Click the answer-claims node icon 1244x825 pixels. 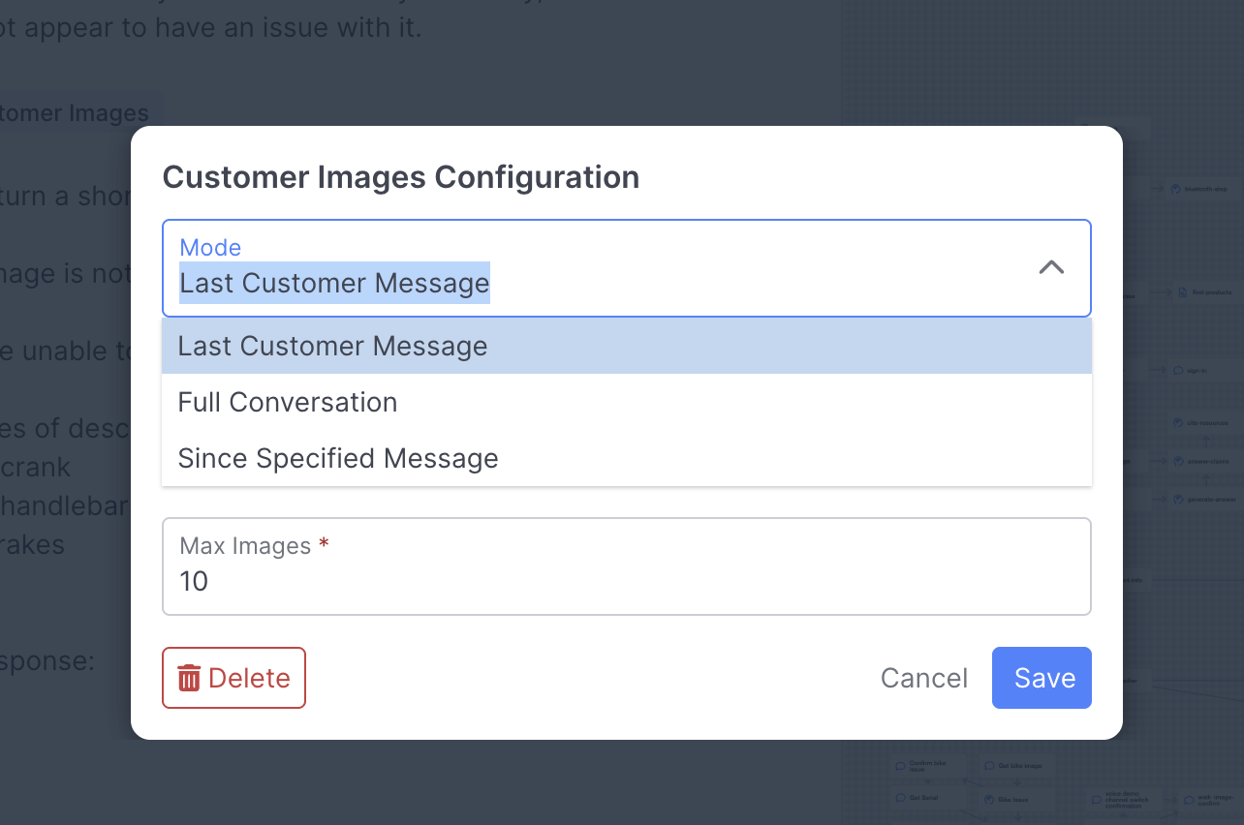(1176, 461)
